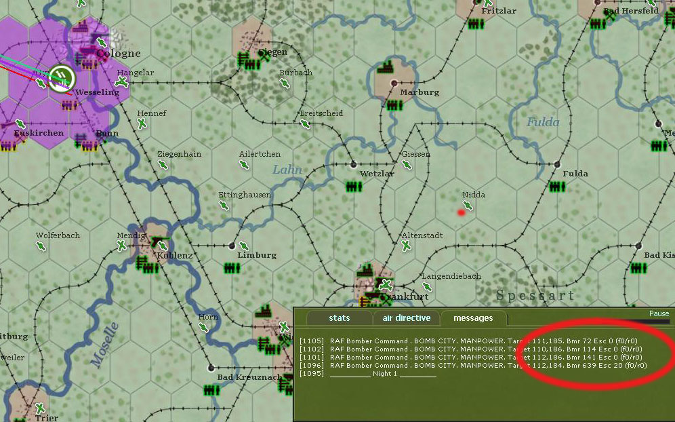This screenshot has width=675, height=422.
Task: Select the Mendig airfield icon
Action: (121, 246)
